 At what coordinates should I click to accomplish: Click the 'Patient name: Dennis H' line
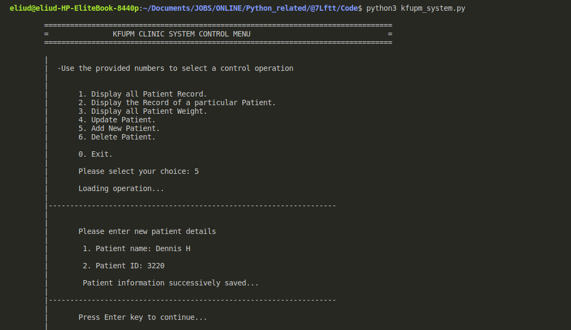pyautogui.click(x=136, y=248)
